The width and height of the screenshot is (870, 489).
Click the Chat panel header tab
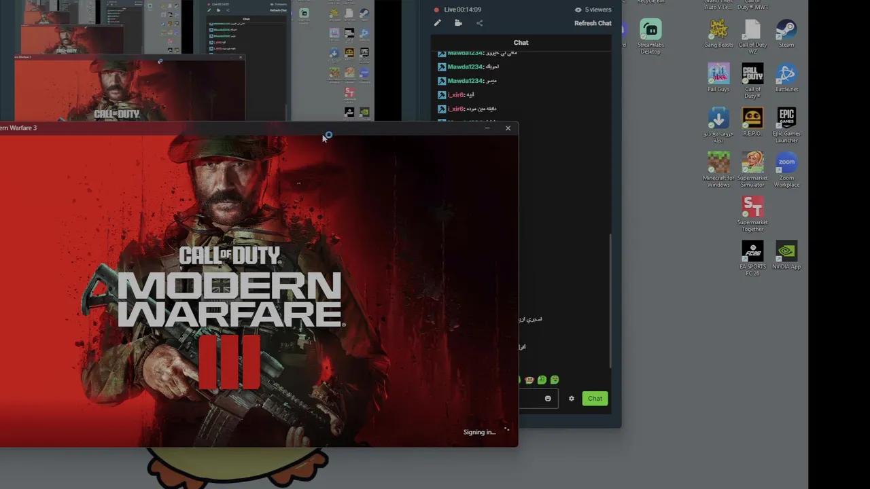[x=521, y=42]
